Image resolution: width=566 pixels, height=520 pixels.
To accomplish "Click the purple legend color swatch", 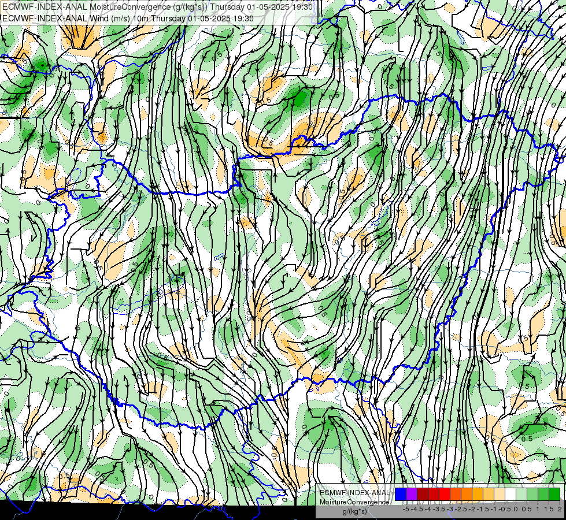I will pos(412,494).
